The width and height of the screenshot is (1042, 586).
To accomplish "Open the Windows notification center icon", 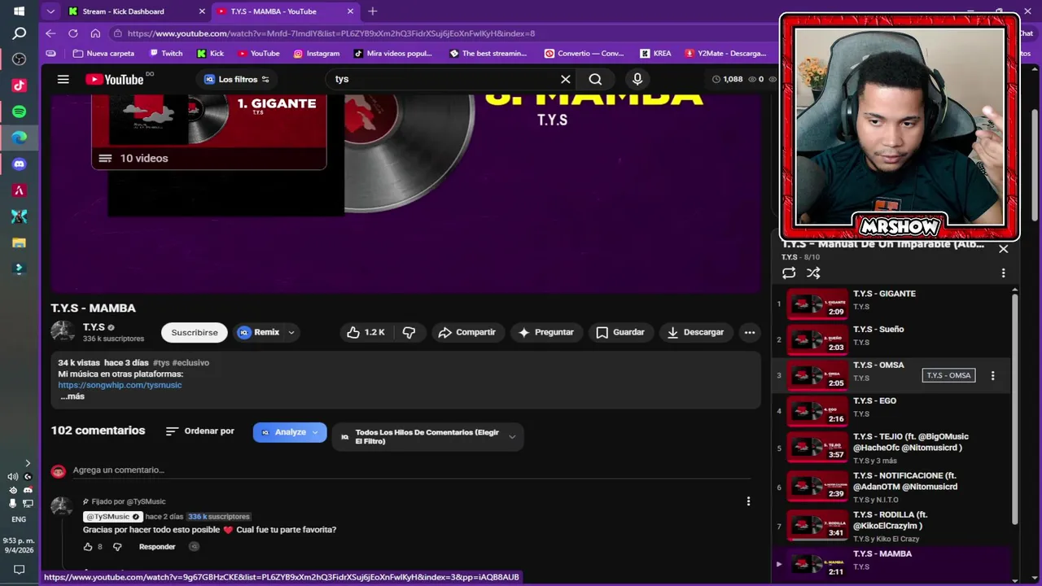I will (20, 570).
